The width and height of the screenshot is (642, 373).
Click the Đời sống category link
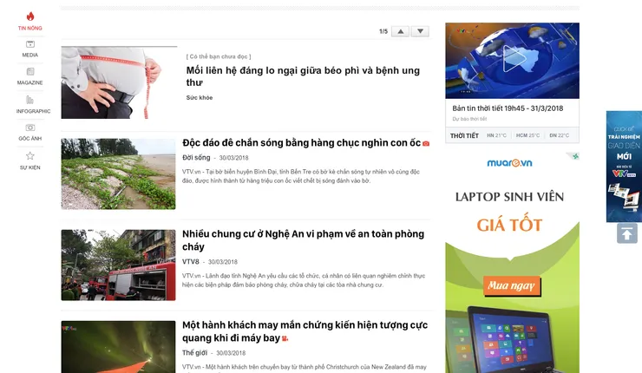196,158
